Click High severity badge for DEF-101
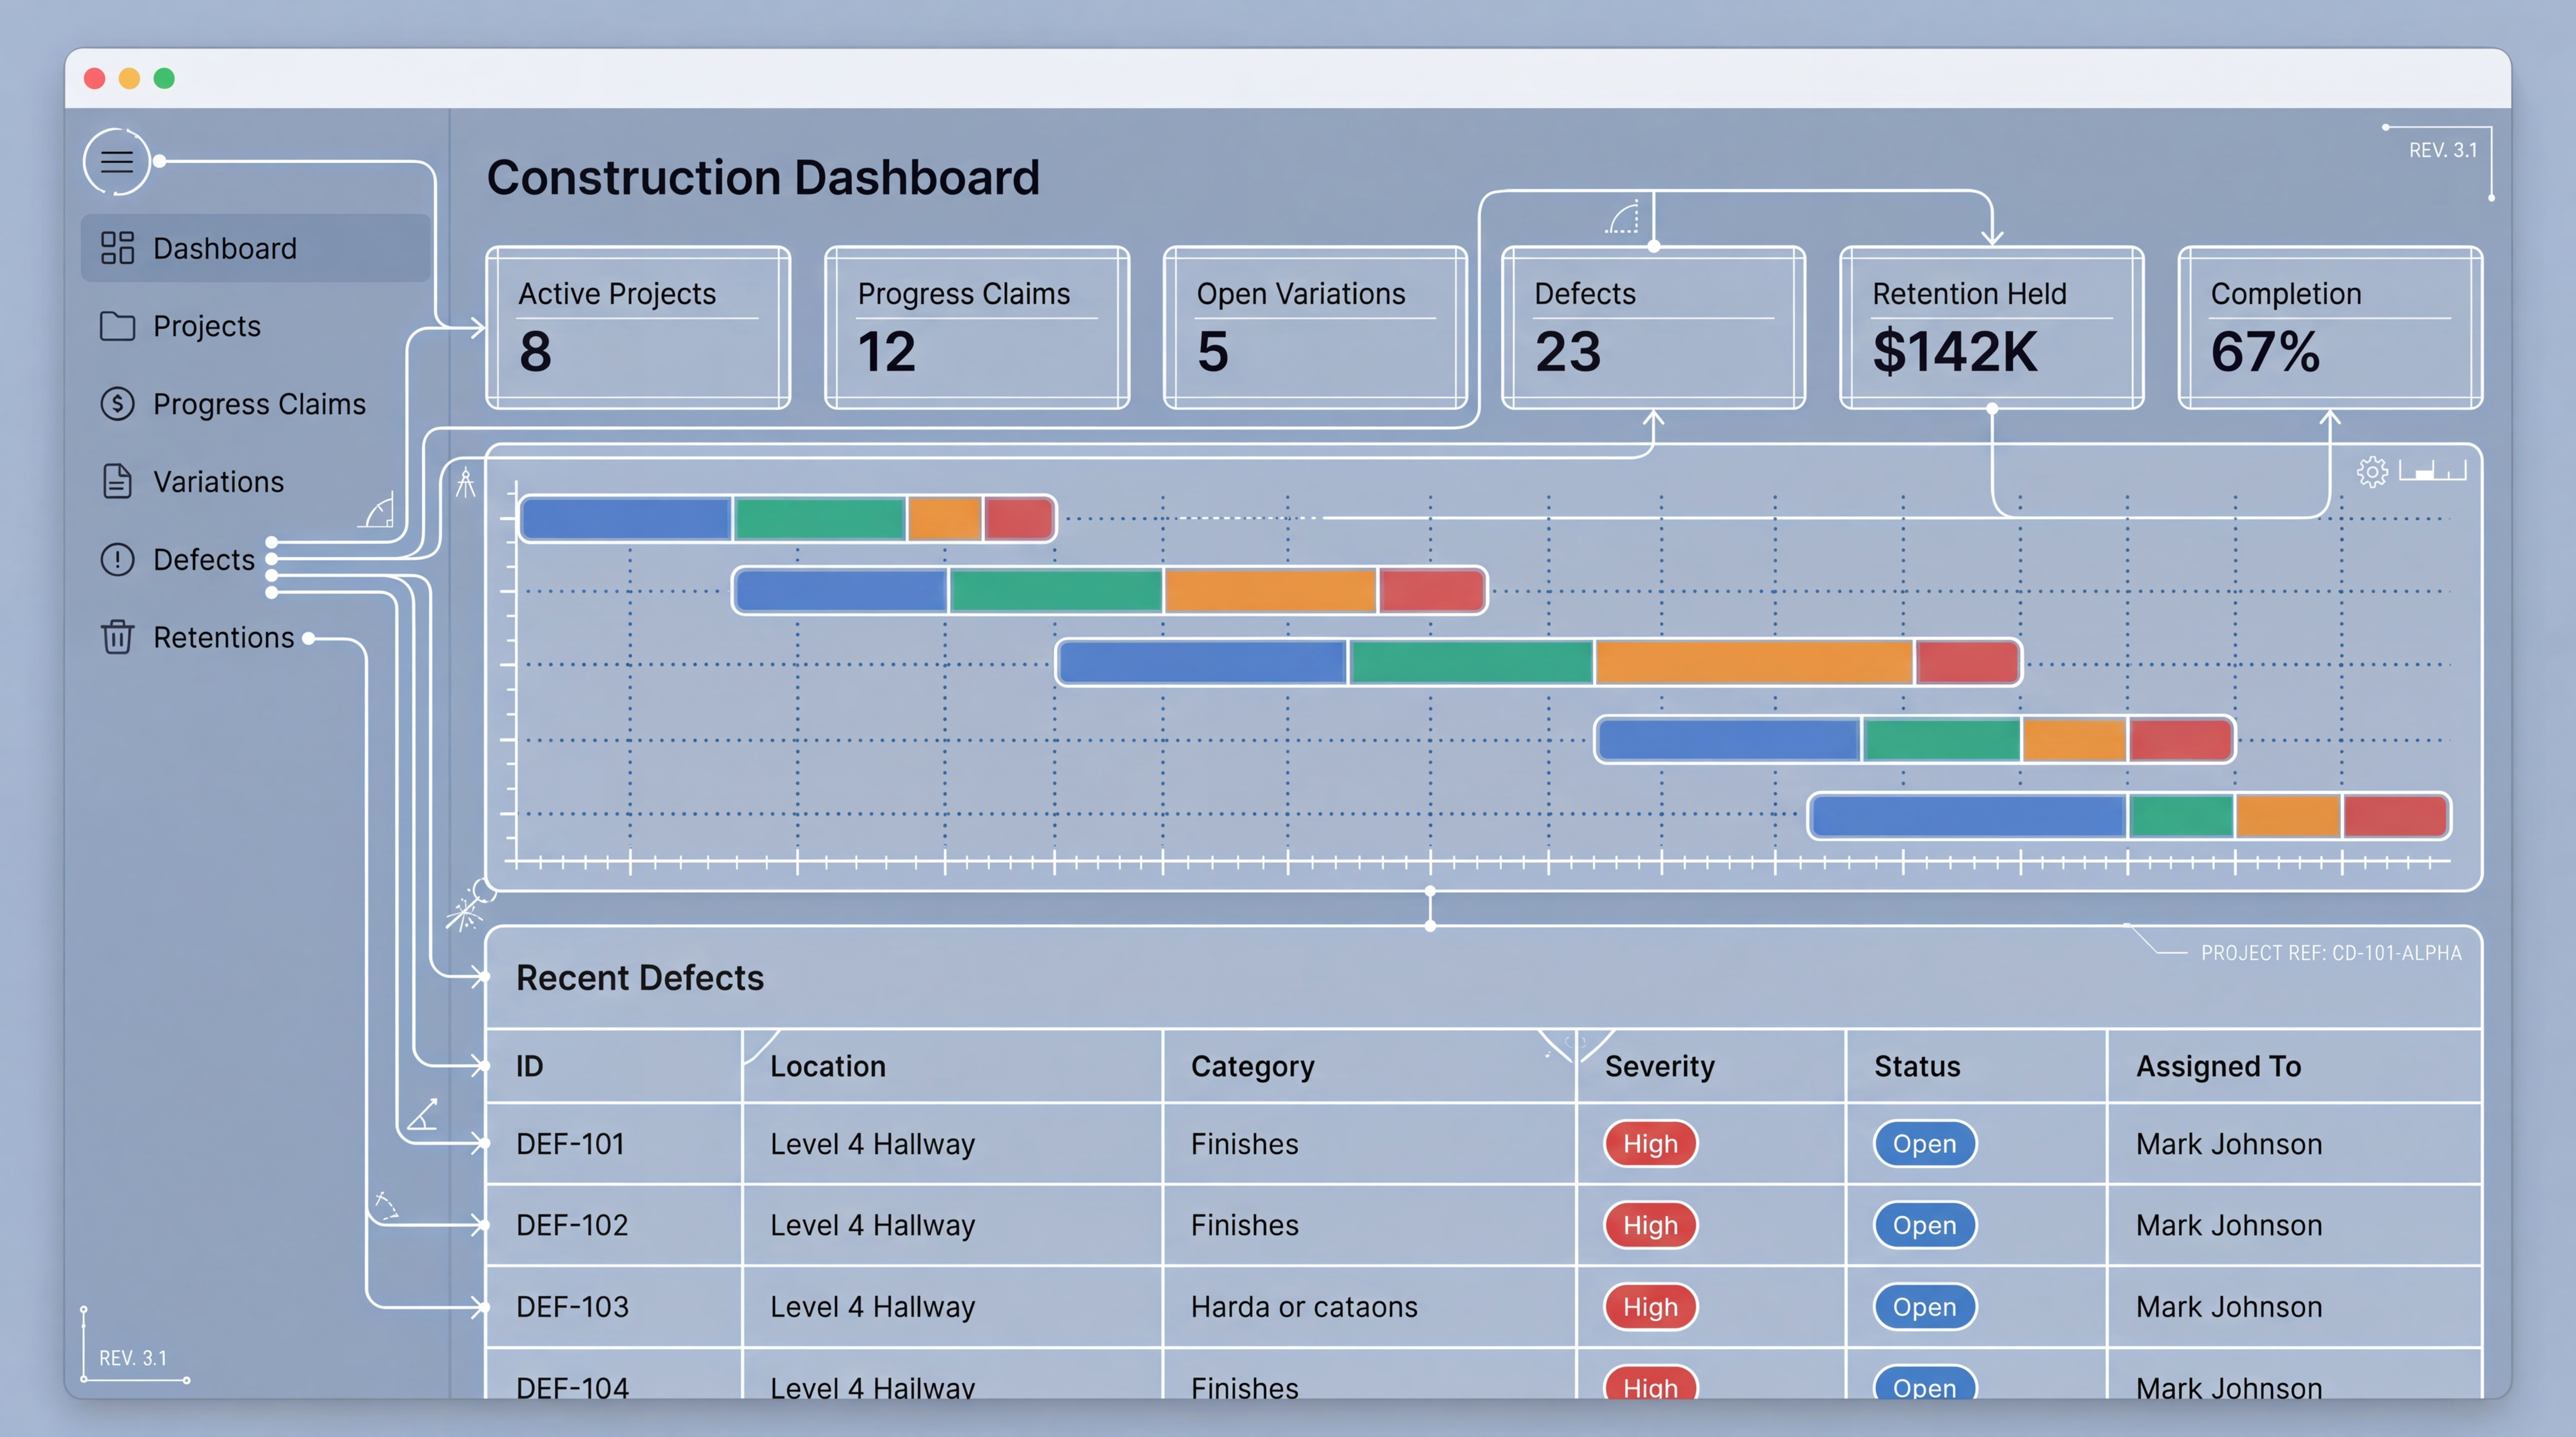2576x1437 pixels. click(x=1649, y=1144)
